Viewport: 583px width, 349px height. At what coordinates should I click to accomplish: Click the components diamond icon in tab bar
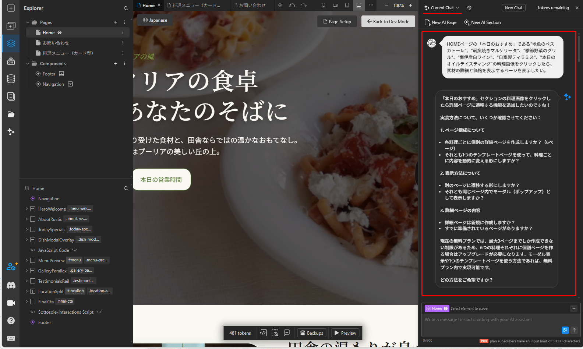280,5
